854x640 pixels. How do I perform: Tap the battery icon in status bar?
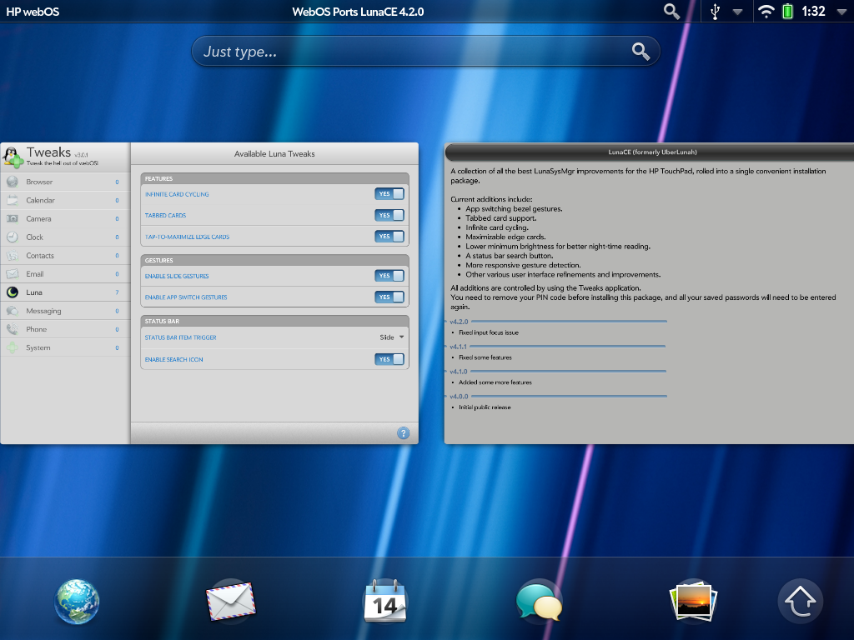pos(787,12)
